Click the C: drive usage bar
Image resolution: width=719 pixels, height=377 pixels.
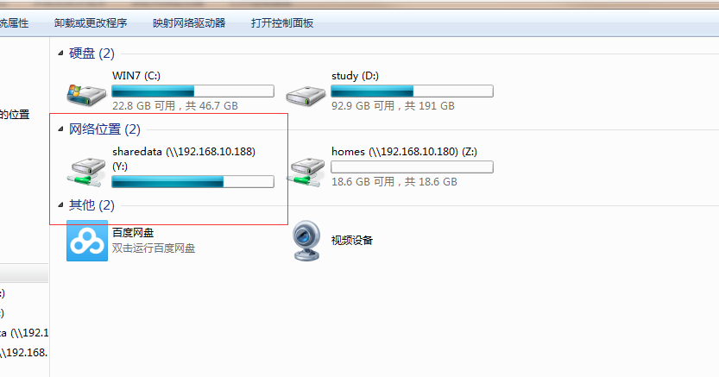pos(193,91)
